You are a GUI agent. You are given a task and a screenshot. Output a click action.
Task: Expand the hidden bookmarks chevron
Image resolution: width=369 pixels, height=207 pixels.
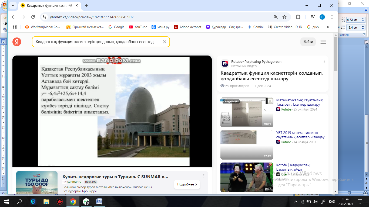coord(328,27)
